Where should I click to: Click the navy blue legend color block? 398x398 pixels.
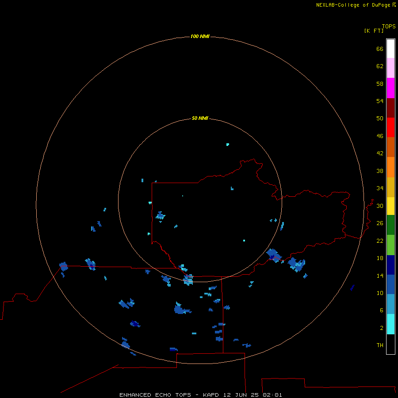(390, 265)
